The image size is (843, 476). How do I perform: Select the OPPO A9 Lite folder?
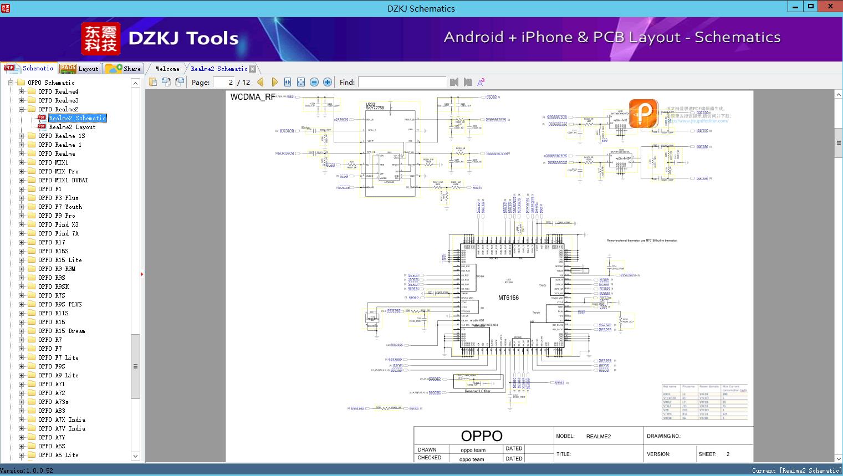pyautogui.click(x=58, y=375)
